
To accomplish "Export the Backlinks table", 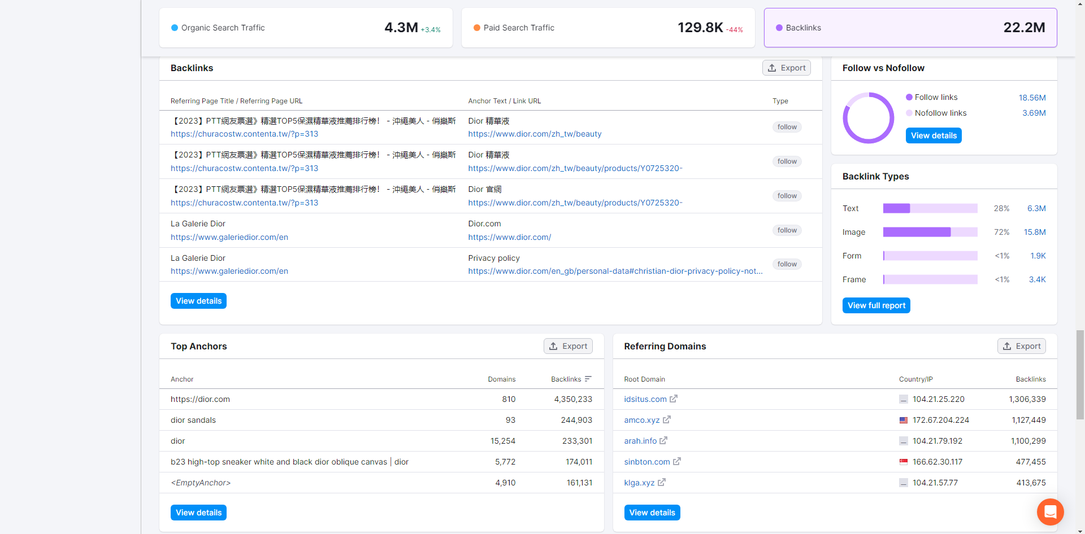I will [x=787, y=68].
